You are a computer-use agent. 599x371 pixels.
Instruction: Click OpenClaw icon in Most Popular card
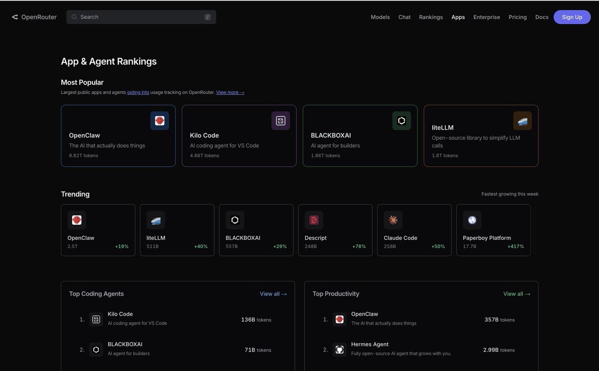[x=160, y=121]
